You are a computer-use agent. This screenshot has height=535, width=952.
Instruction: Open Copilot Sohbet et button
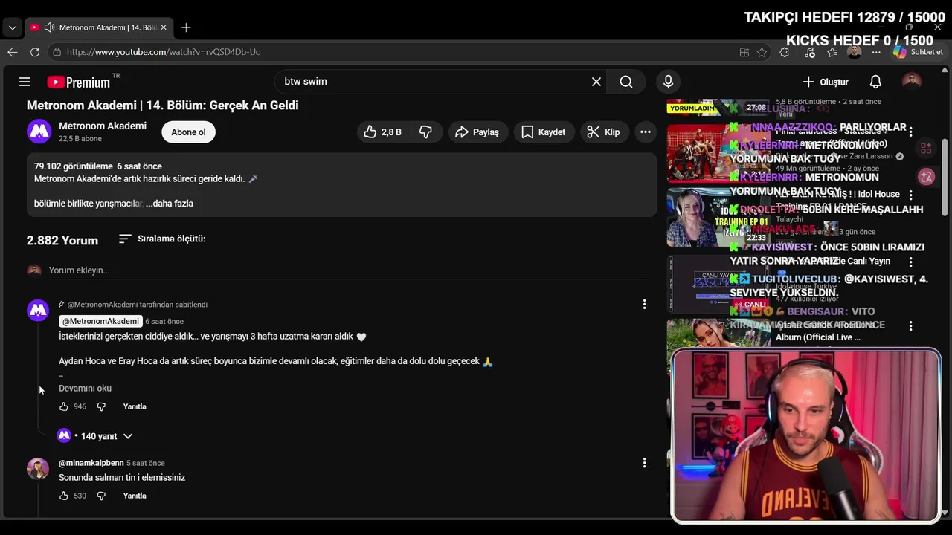point(919,52)
